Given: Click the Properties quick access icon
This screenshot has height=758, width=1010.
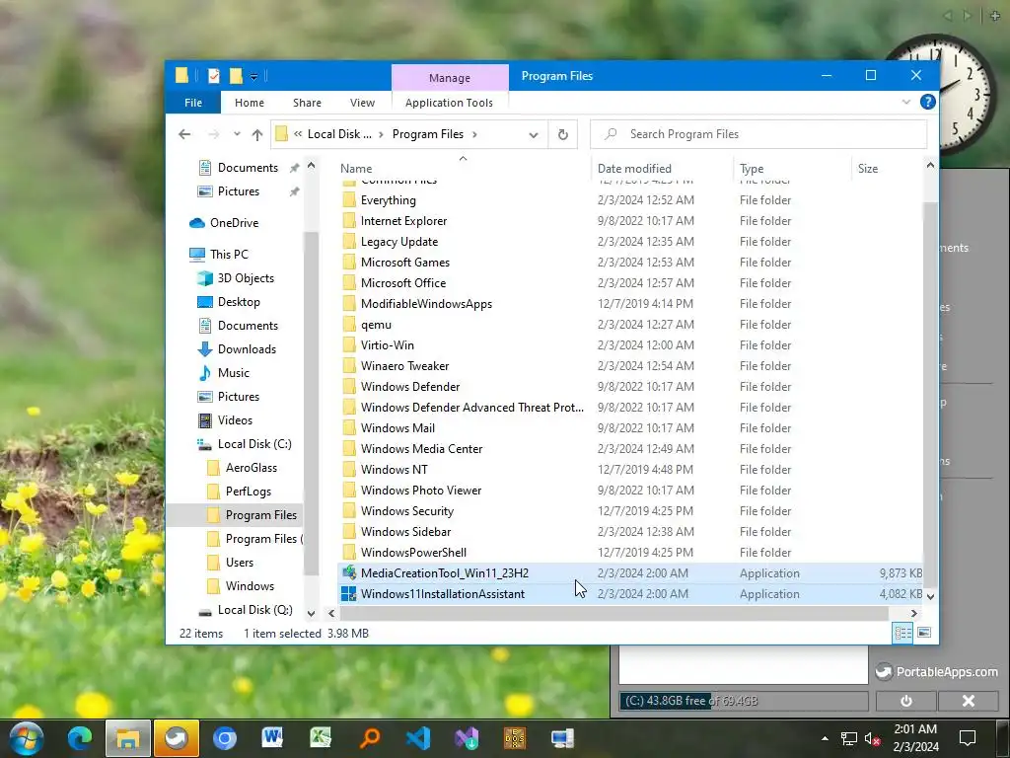Looking at the screenshot, I should point(214,76).
